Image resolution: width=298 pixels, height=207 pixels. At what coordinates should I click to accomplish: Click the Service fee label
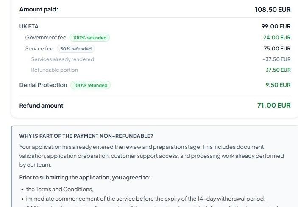(39, 48)
